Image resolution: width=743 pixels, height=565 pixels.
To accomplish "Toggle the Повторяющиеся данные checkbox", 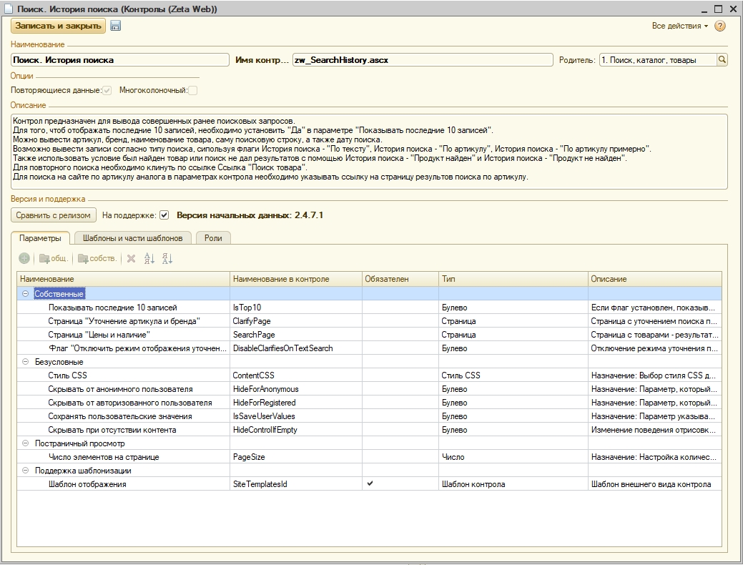I will [x=107, y=90].
